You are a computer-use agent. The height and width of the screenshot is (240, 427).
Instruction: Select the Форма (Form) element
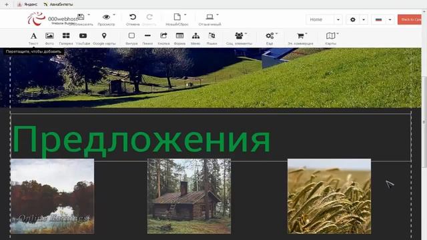179,39
